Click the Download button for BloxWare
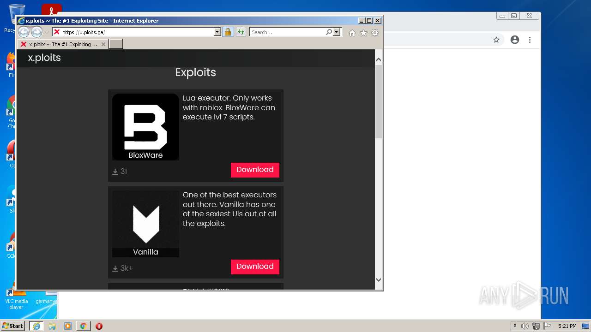This screenshot has width=591, height=332. pyautogui.click(x=255, y=170)
